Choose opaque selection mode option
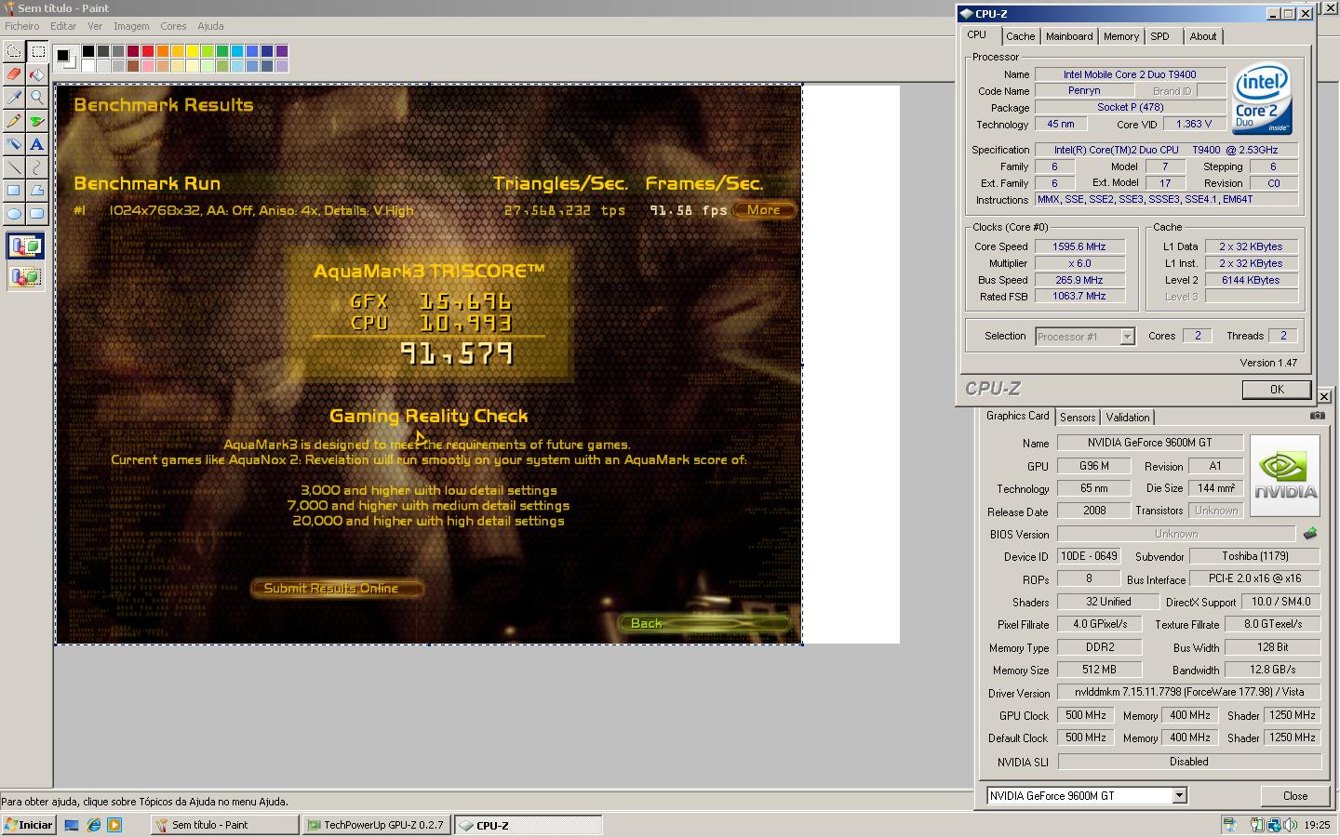This screenshot has height=837, width=1340. click(25, 246)
